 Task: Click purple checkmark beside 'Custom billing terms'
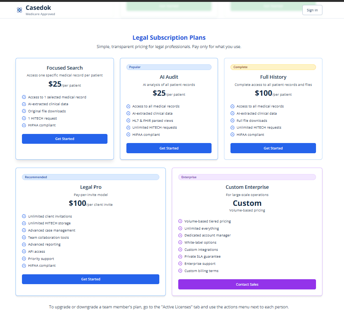[x=181, y=271]
